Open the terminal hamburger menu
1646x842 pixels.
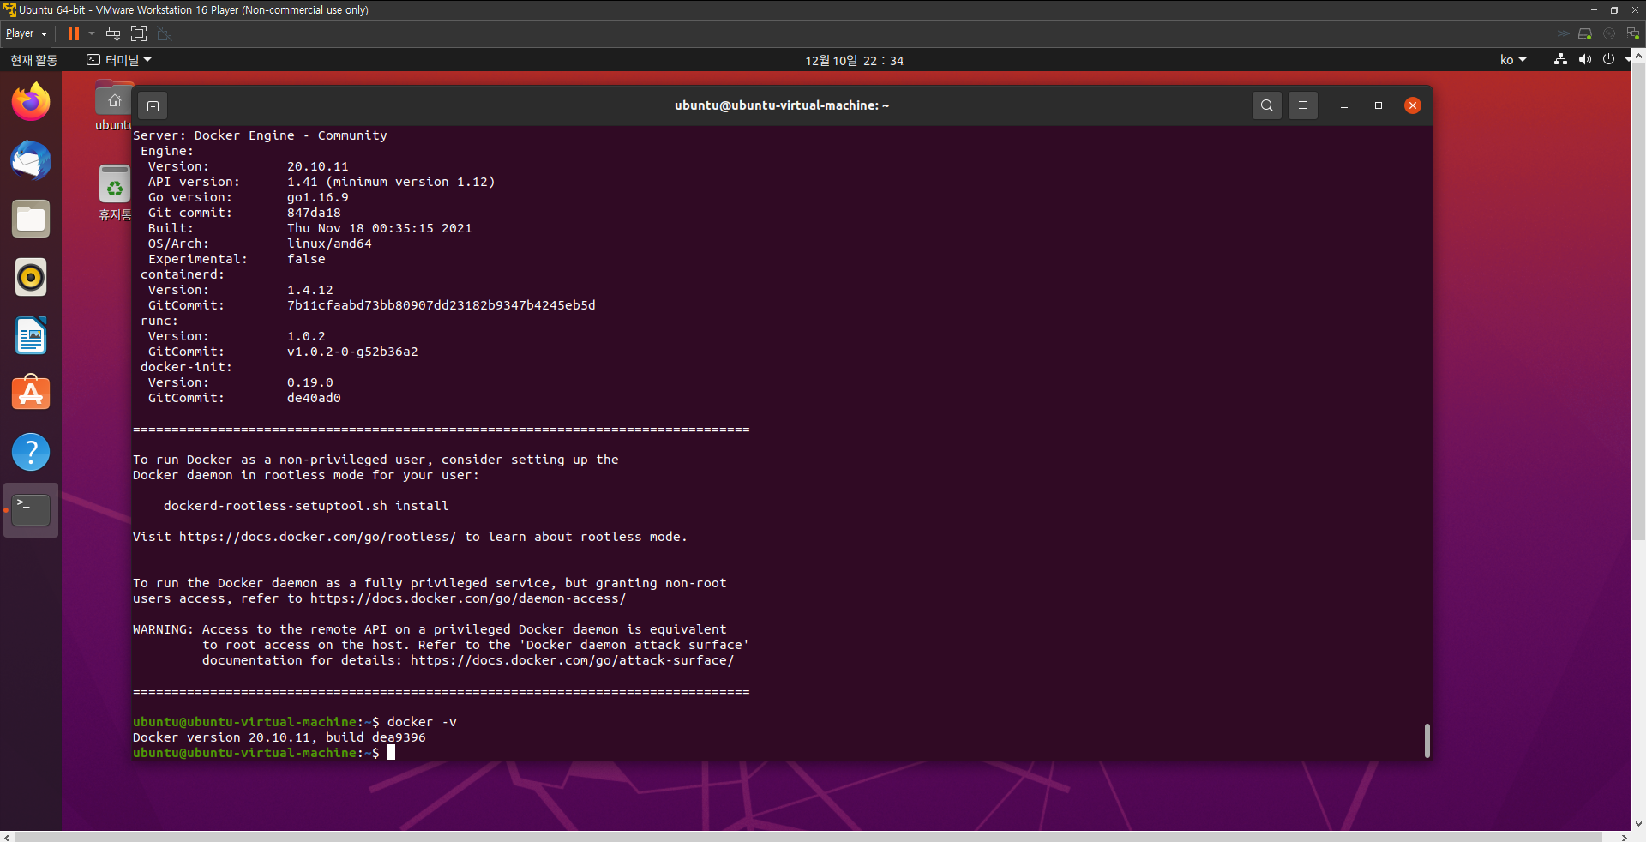pos(1303,105)
